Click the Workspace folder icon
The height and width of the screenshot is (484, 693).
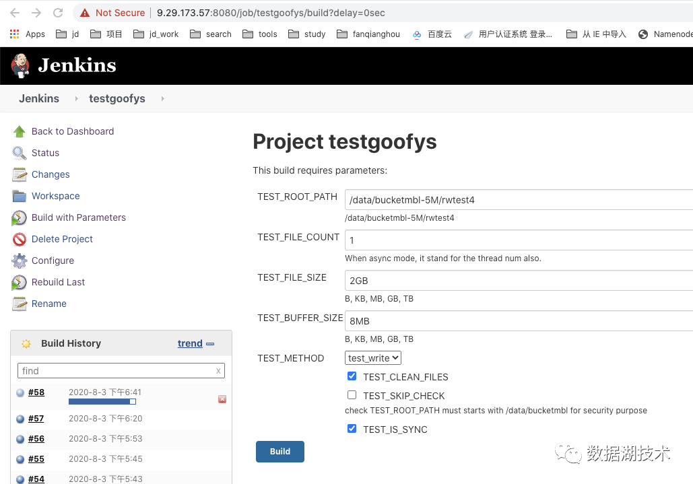pos(19,196)
